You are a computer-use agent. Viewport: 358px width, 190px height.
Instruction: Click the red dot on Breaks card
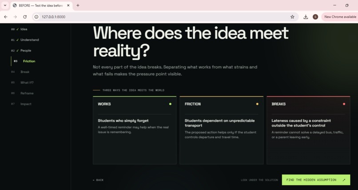pos(344,104)
